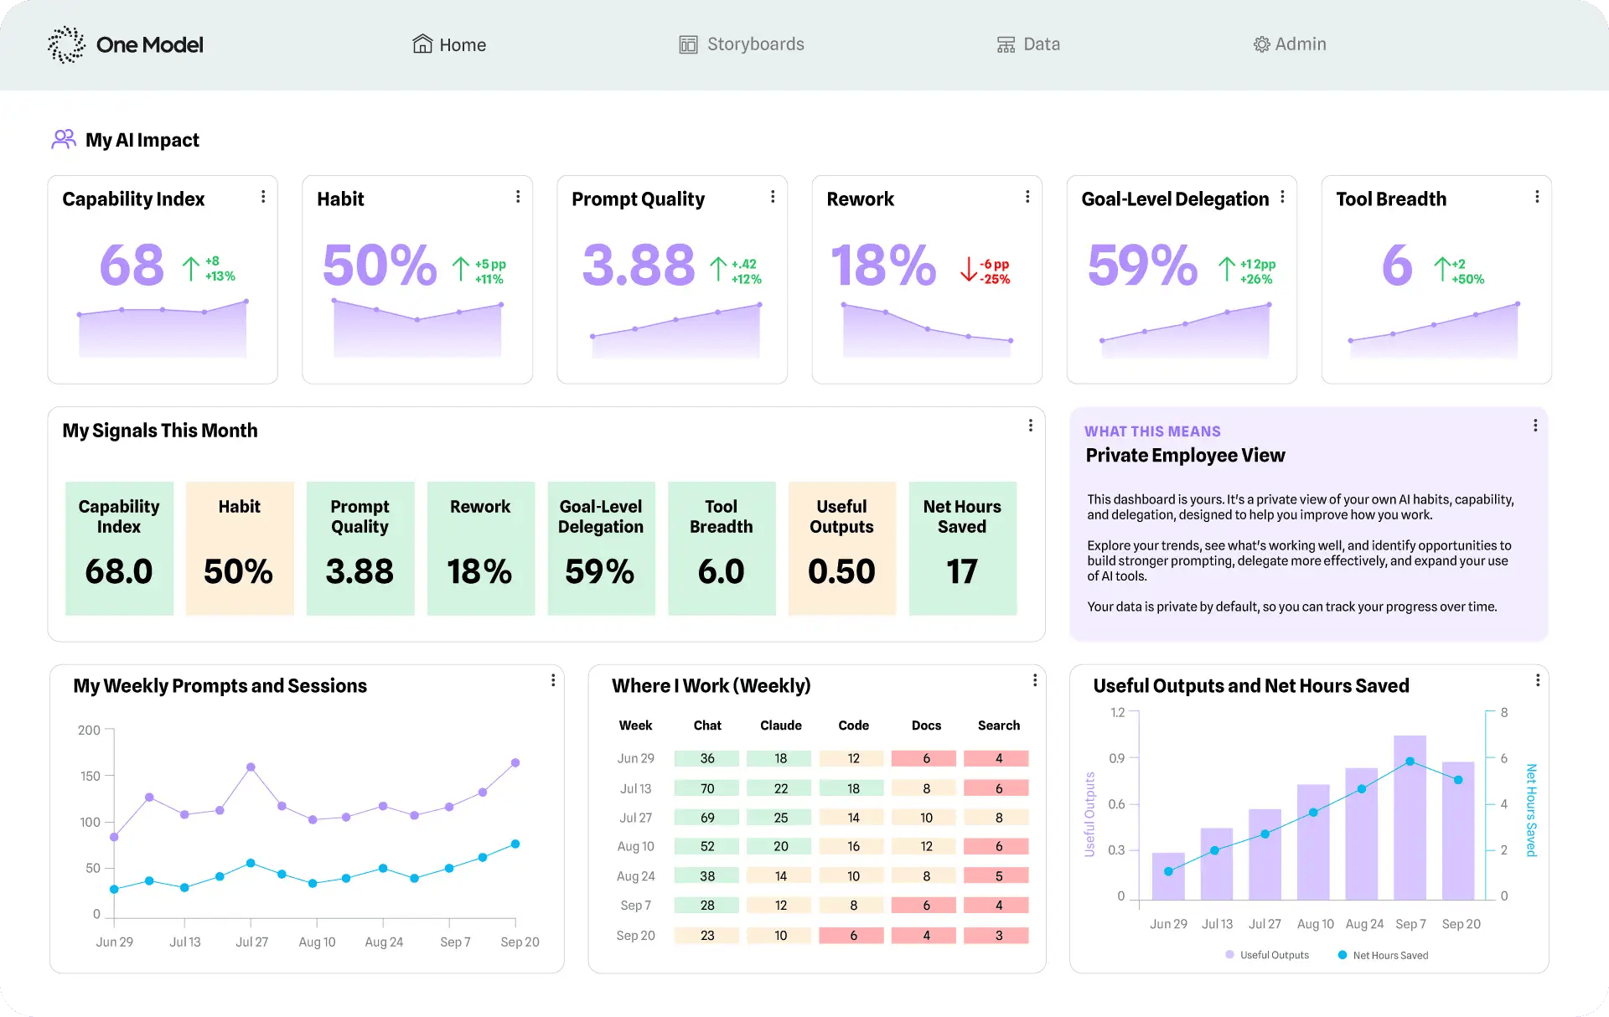The height and width of the screenshot is (1017, 1609).
Task: Open the Admin tab
Action: pos(1290,44)
